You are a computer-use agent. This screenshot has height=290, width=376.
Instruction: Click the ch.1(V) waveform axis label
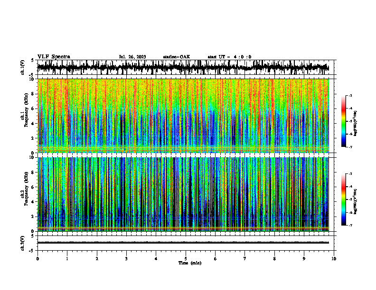point(23,67)
